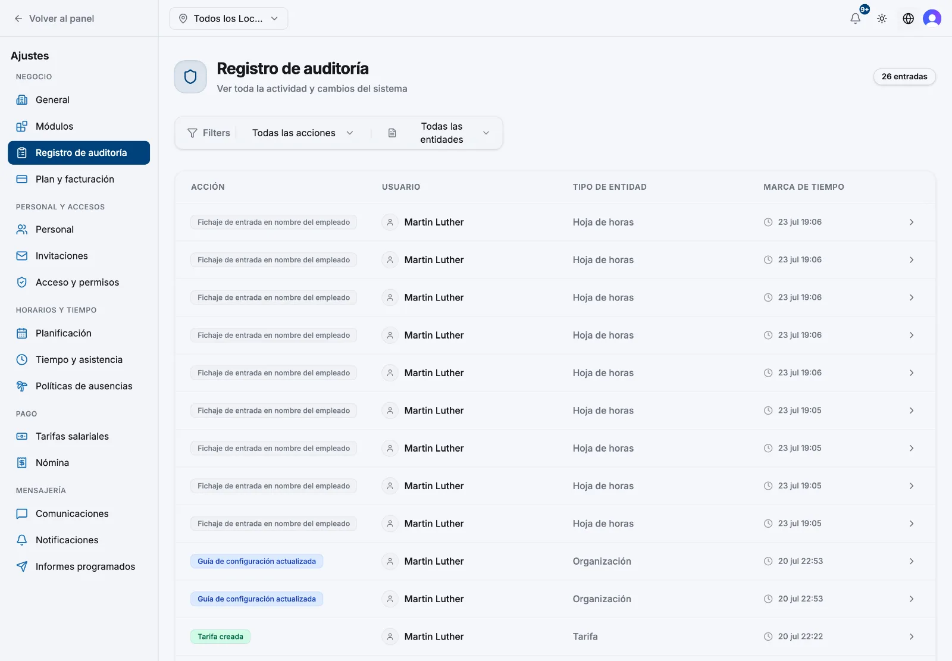Click the Acceso y permisos shield icon
This screenshot has width=952, height=661.
[x=22, y=282]
